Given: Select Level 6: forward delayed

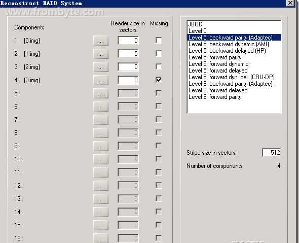Looking at the screenshot, I should (x=234, y=90).
